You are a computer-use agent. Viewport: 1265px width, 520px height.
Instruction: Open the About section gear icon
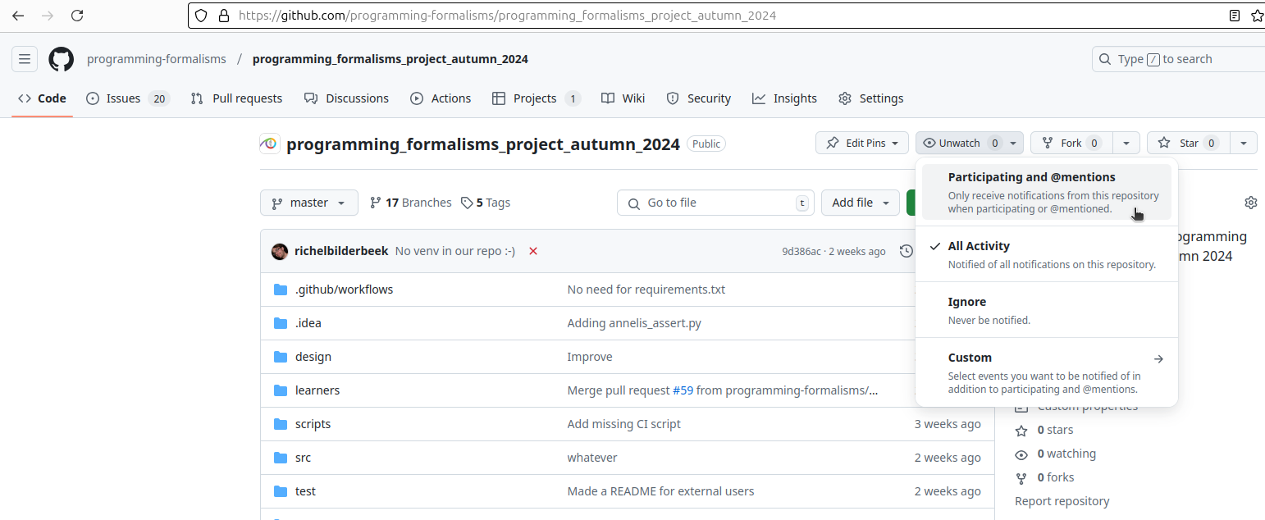click(1250, 203)
